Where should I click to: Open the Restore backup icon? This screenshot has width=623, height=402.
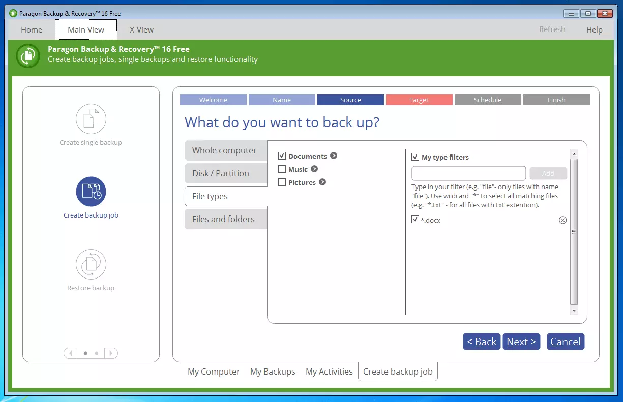tap(91, 264)
